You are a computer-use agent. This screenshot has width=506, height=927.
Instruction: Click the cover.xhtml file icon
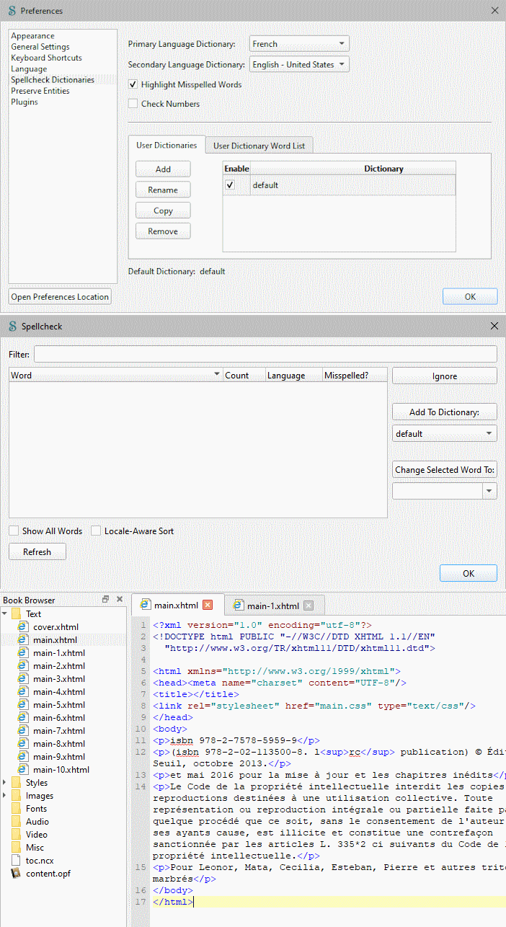coord(23,627)
